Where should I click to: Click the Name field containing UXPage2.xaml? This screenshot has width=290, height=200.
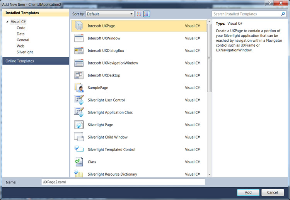point(123,182)
